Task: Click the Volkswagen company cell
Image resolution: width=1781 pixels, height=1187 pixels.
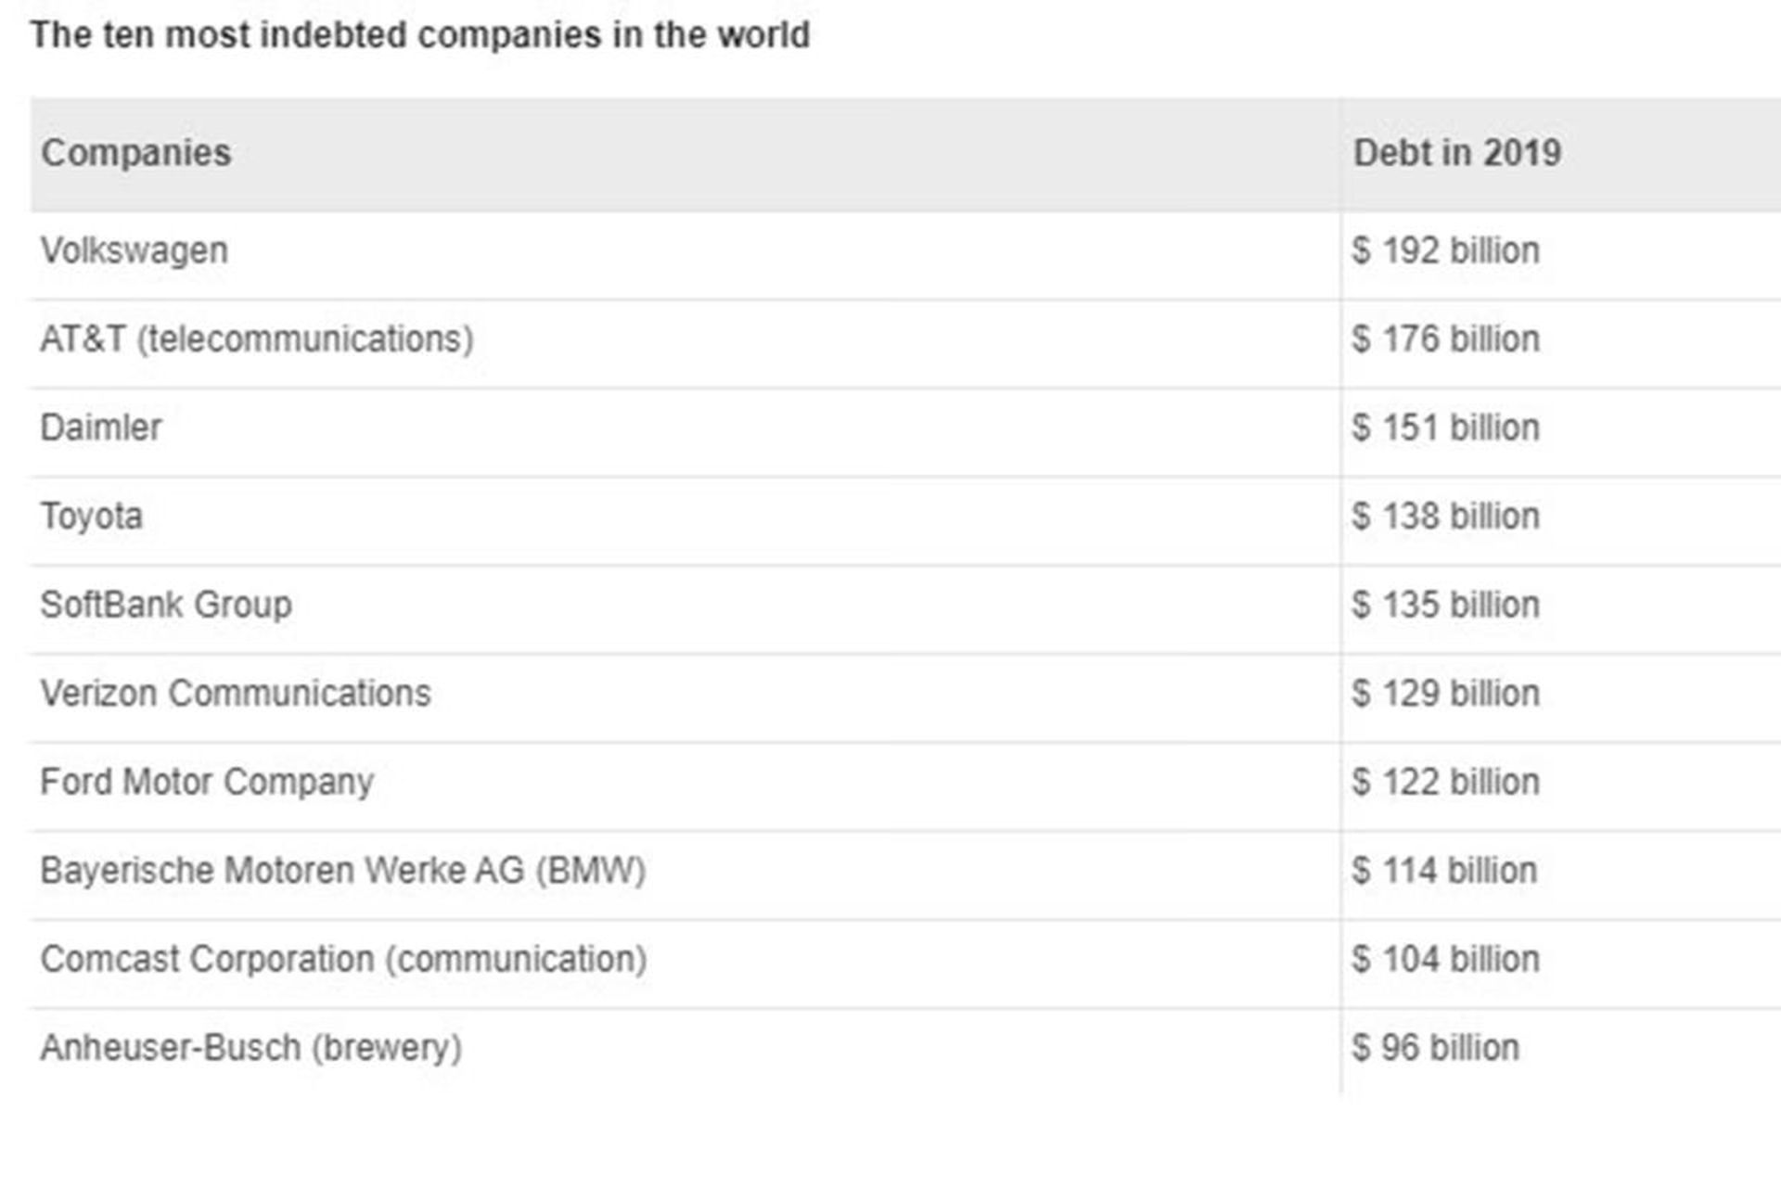Action: [x=134, y=250]
